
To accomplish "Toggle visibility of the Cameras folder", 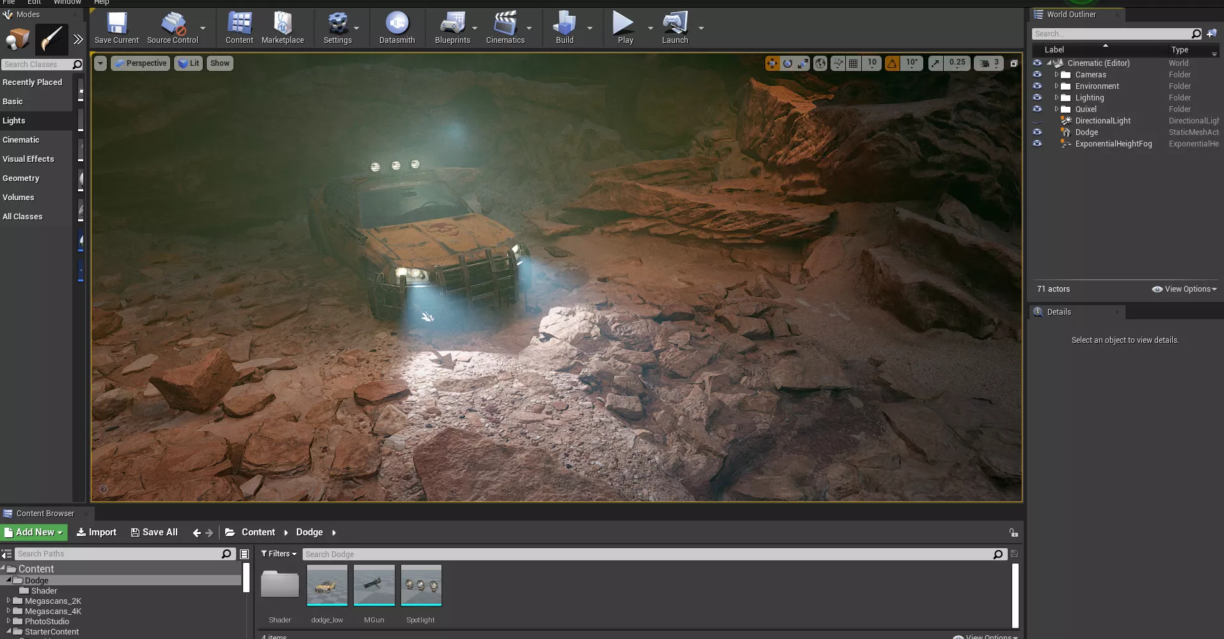I will 1037,75.
